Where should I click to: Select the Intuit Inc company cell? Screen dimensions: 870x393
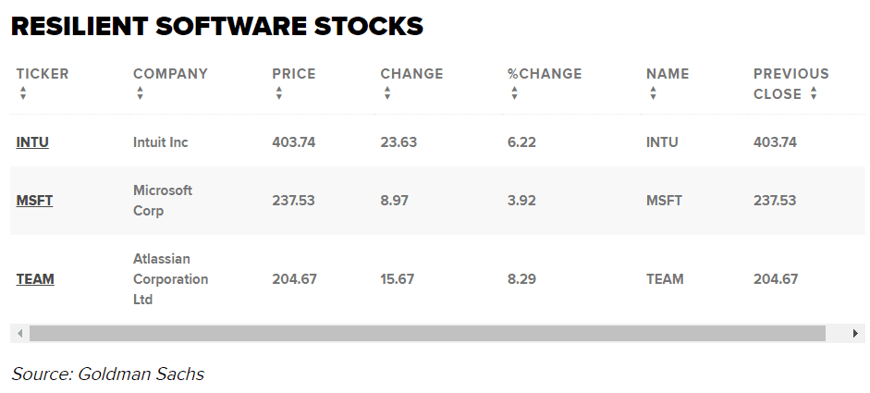pyautogui.click(x=161, y=142)
